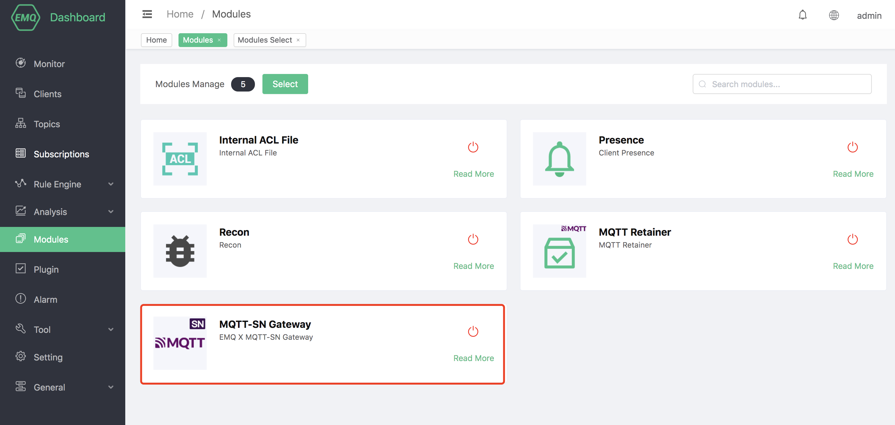This screenshot has height=425, width=895.
Task: Close the Modules Select tab
Action: pos(298,40)
